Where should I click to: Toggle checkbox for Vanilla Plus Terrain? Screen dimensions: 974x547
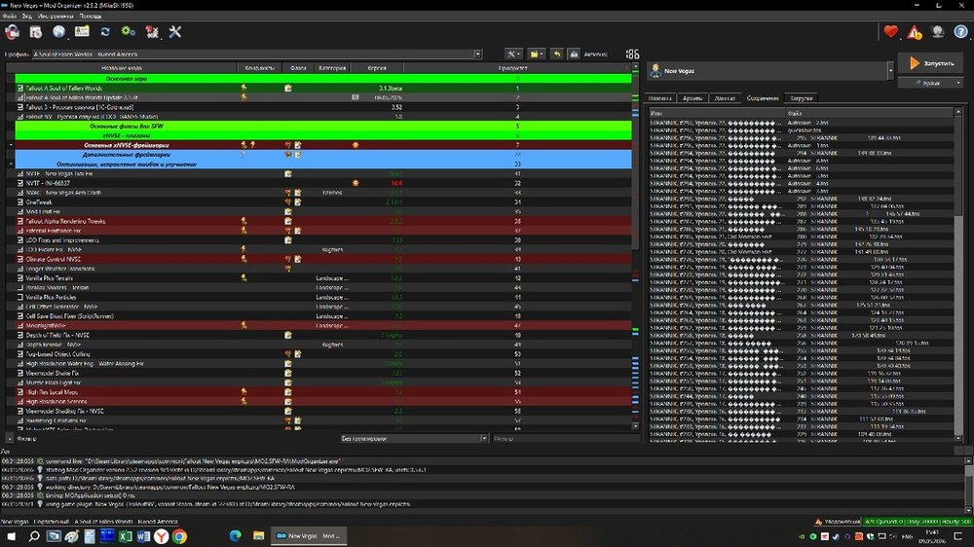click(x=19, y=278)
